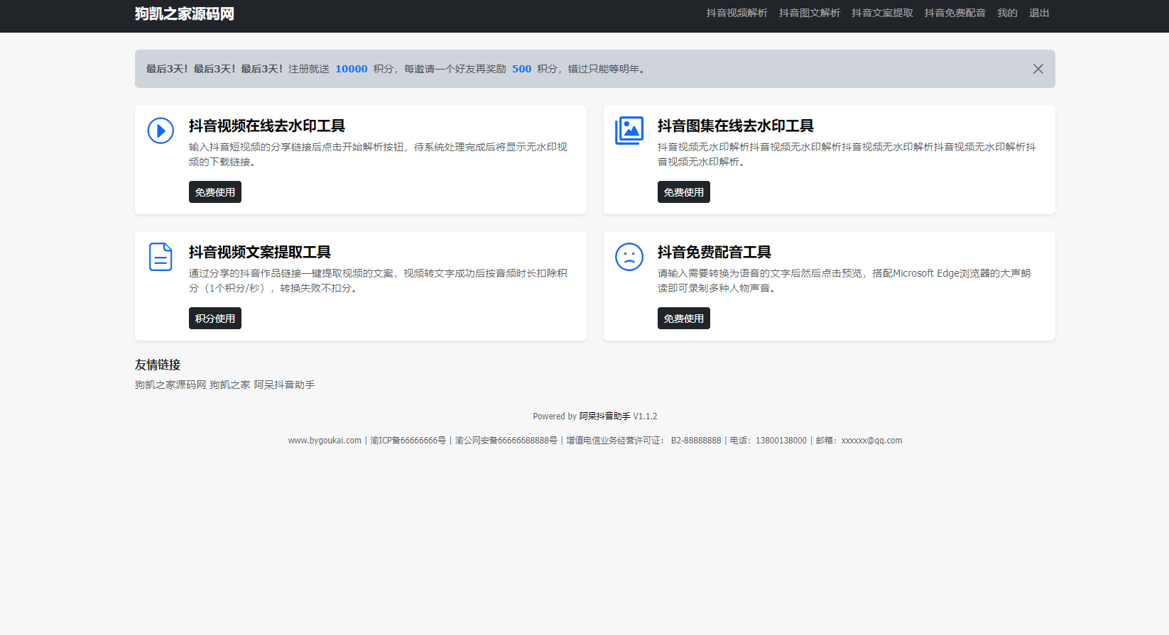Click the 抖音图集在线去水印工具 heading

coord(736,126)
